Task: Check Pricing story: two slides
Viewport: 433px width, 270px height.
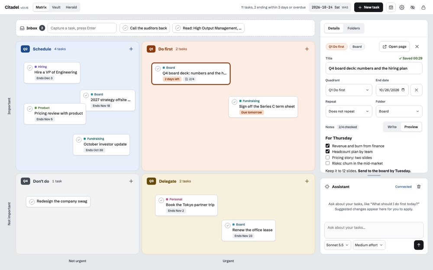Action: point(327,158)
